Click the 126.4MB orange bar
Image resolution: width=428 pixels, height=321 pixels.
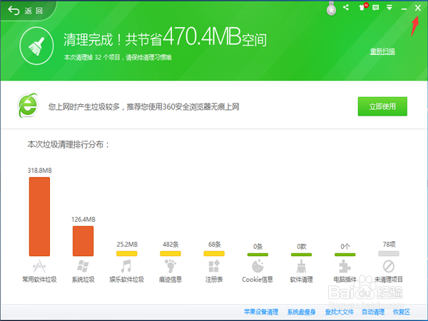coord(83,241)
